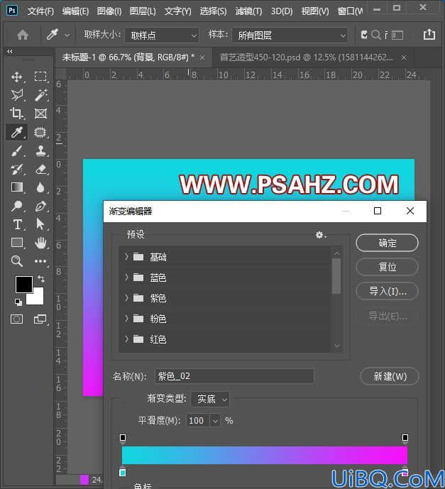Change the screen mode
This screenshot has height=489, width=445.
(40, 319)
